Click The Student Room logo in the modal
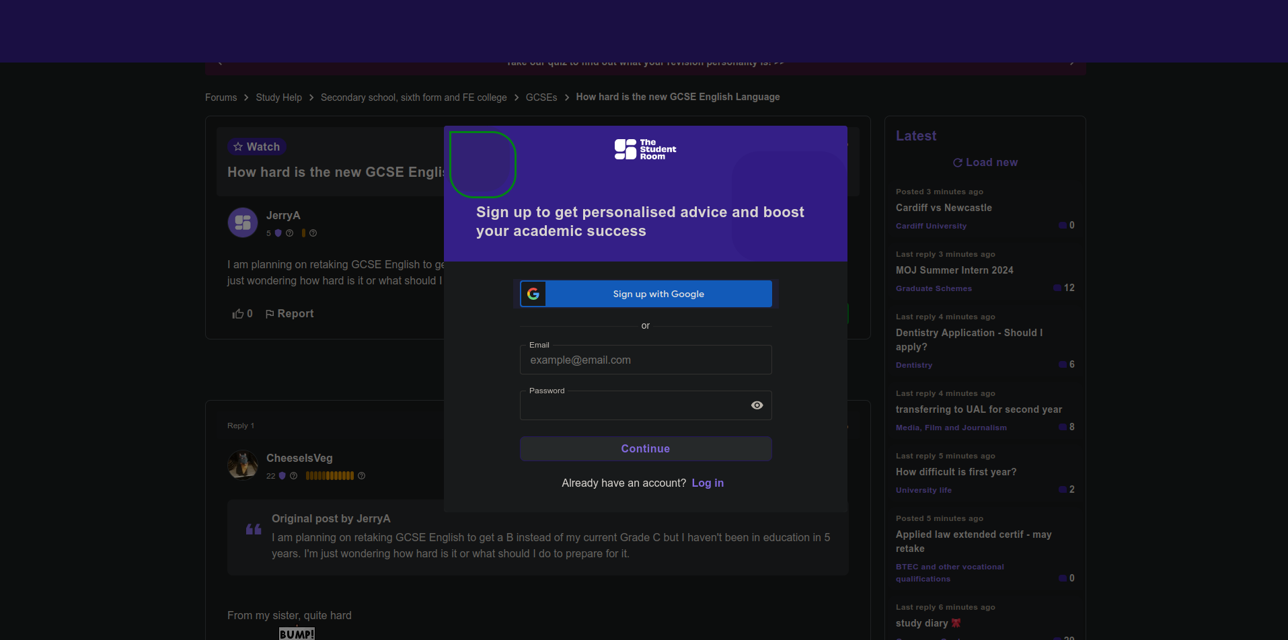Image resolution: width=1288 pixels, height=640 pixels. (x=644, y=149)
